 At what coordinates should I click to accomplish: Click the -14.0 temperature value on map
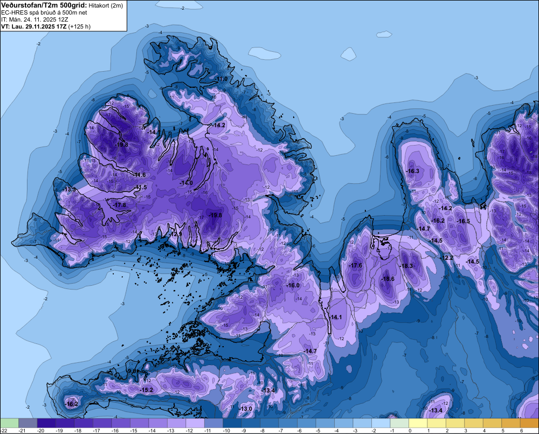pos(186,183)
